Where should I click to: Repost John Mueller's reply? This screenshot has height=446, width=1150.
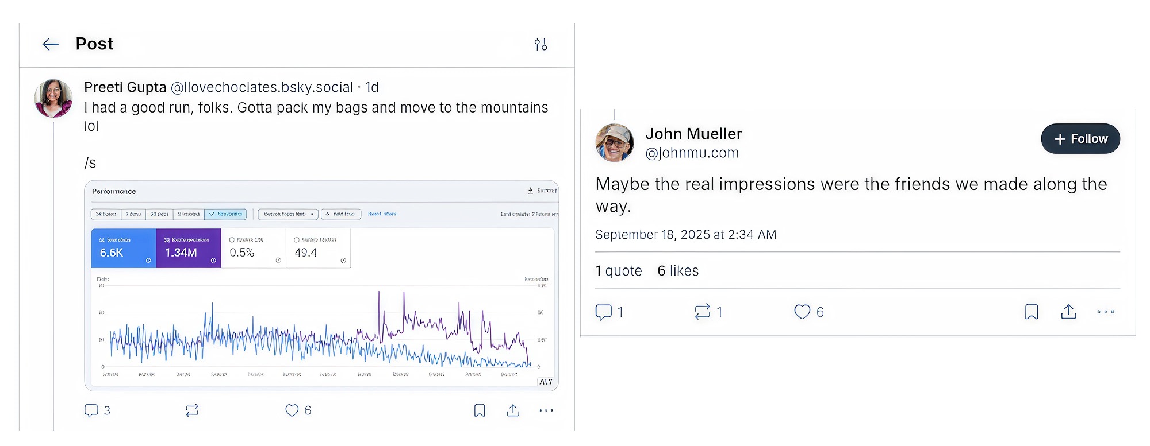tap(703, 312)
